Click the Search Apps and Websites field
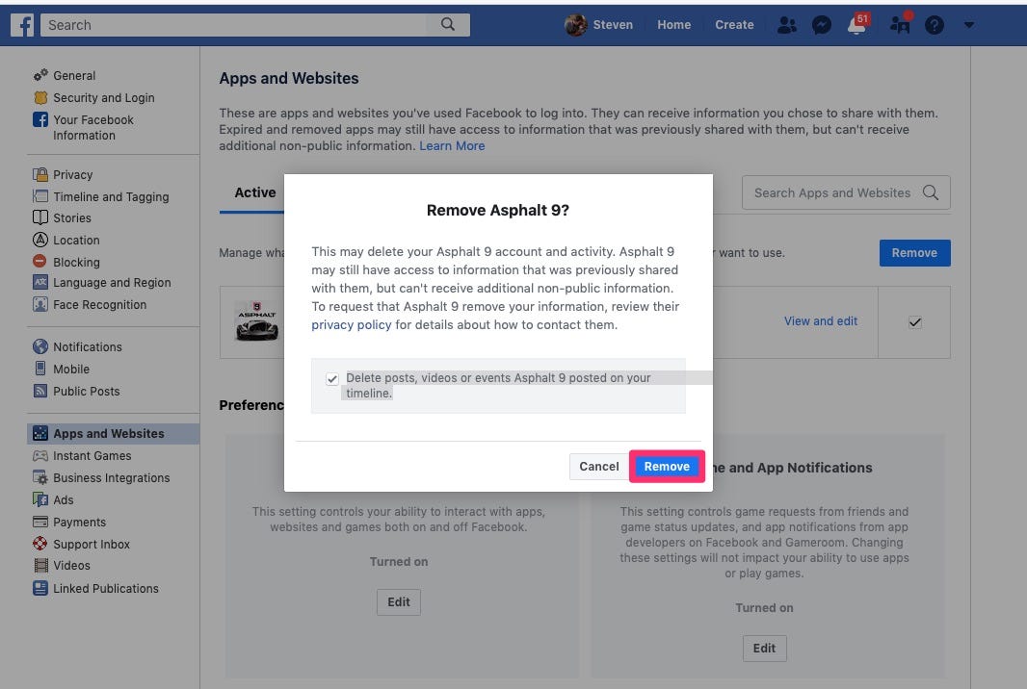Viewport: 1027px width, 689px height. (846, 192)
